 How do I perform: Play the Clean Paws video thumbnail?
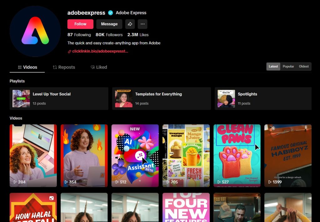(x=237, y=155)
